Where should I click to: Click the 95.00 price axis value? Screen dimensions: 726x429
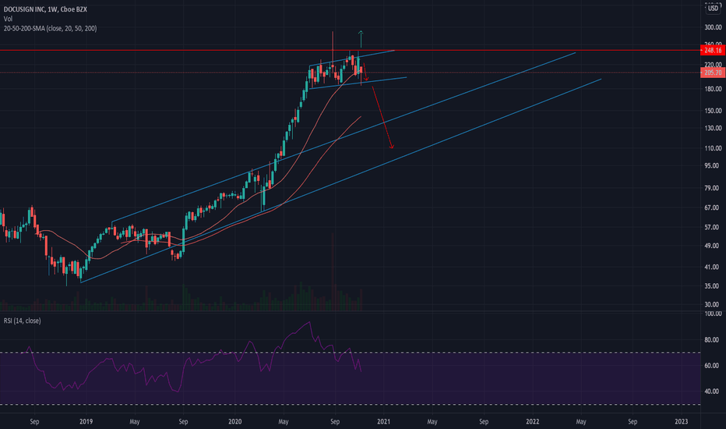(713, 165)
